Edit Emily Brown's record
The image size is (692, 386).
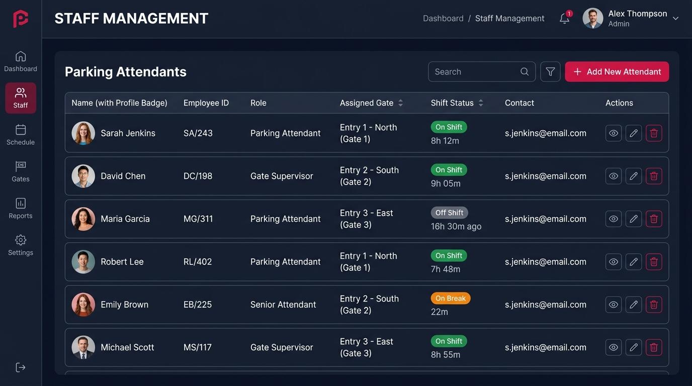[x=634, y=305]
